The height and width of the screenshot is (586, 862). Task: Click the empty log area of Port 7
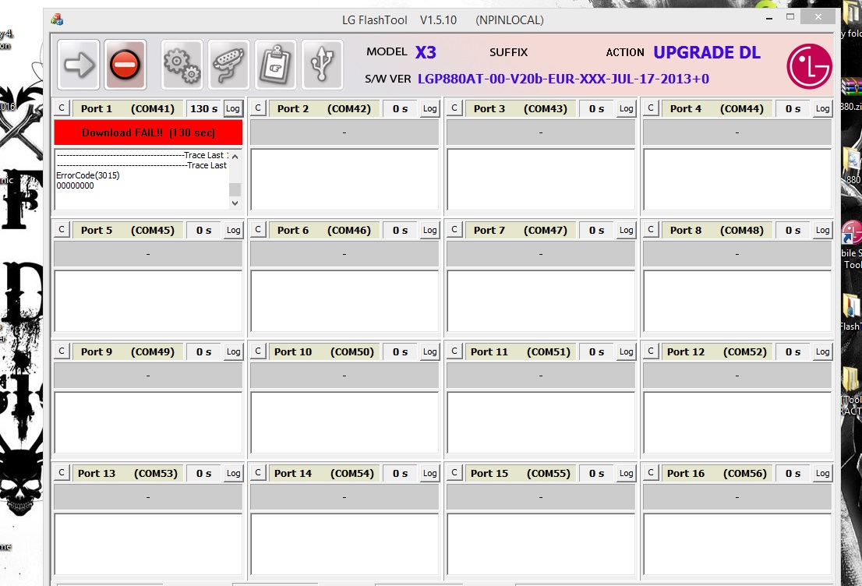[x=540, y=302]
